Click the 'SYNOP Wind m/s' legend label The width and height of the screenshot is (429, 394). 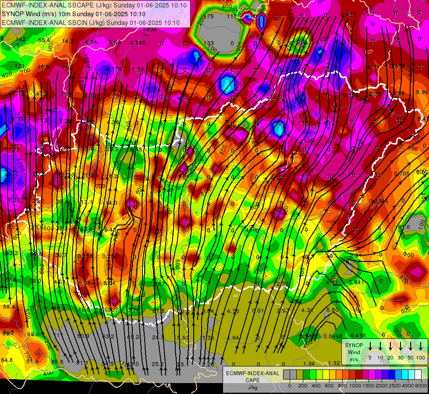tap(354, 352)
